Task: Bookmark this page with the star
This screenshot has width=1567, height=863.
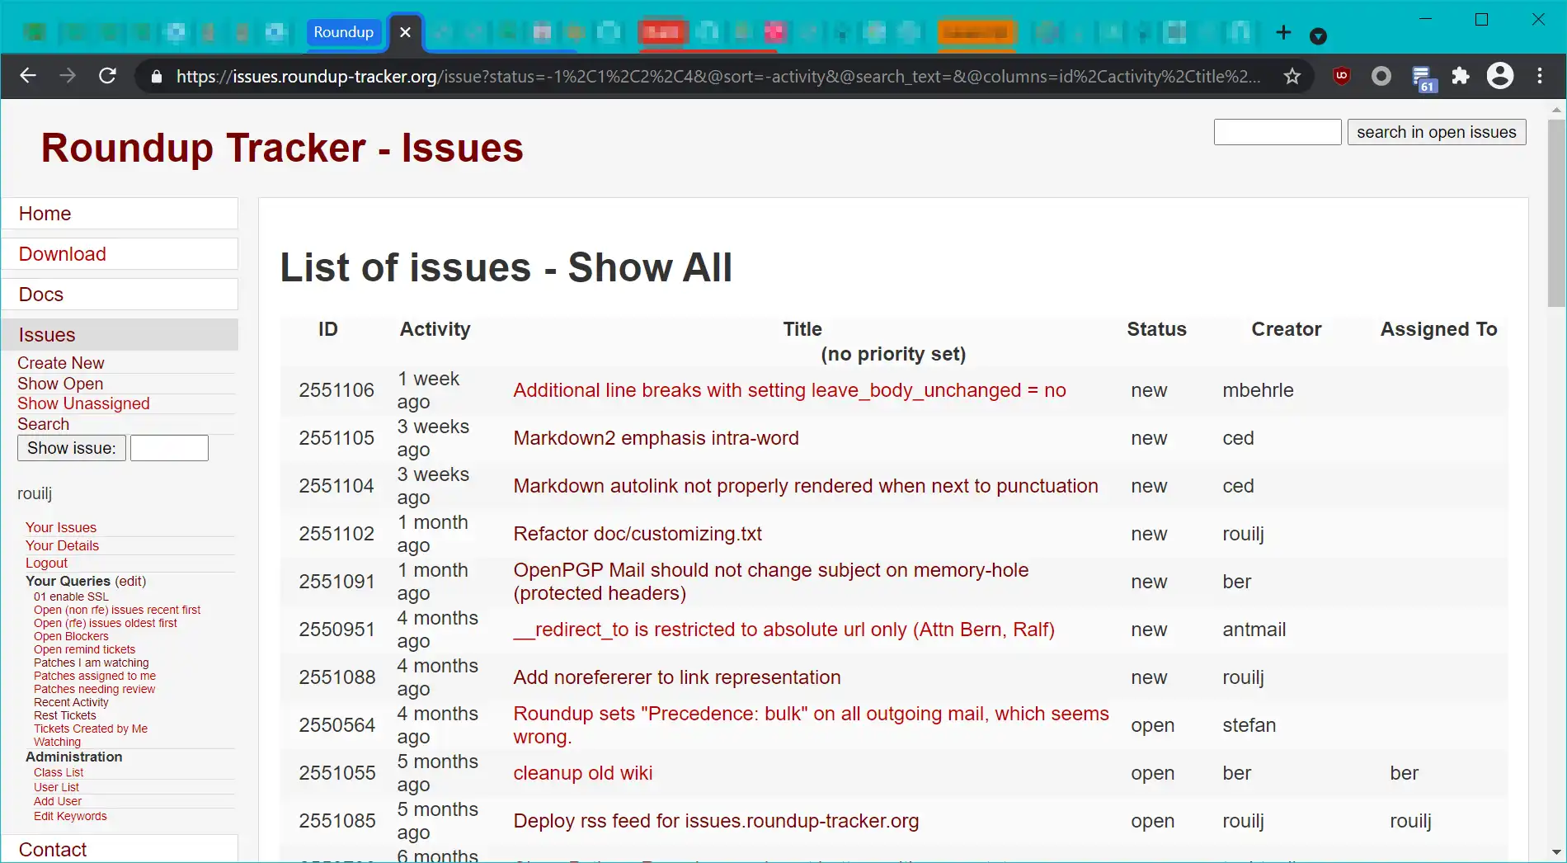Action: [x=1292, y=77]
